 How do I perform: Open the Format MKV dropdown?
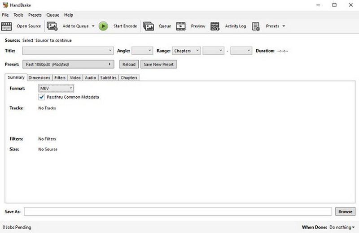(56, 88)
